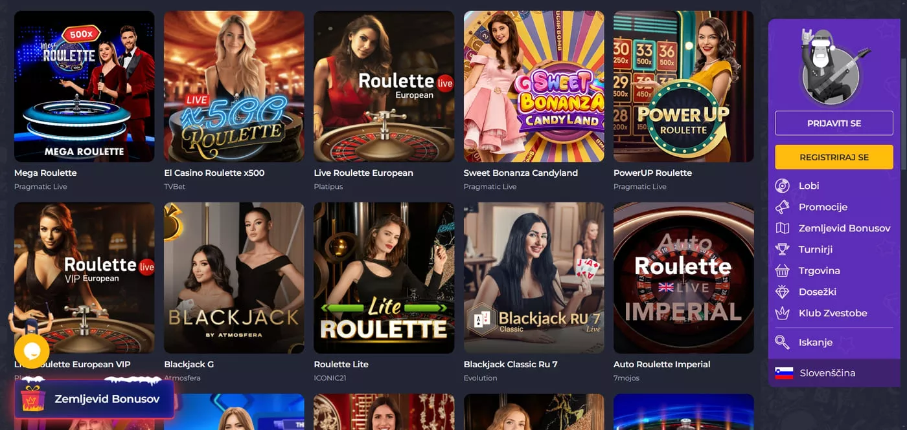This screenshot has height=430, width=907.
Task: Open the Auto Roulette Imperial thumbnail
Action: pos(683,278)
